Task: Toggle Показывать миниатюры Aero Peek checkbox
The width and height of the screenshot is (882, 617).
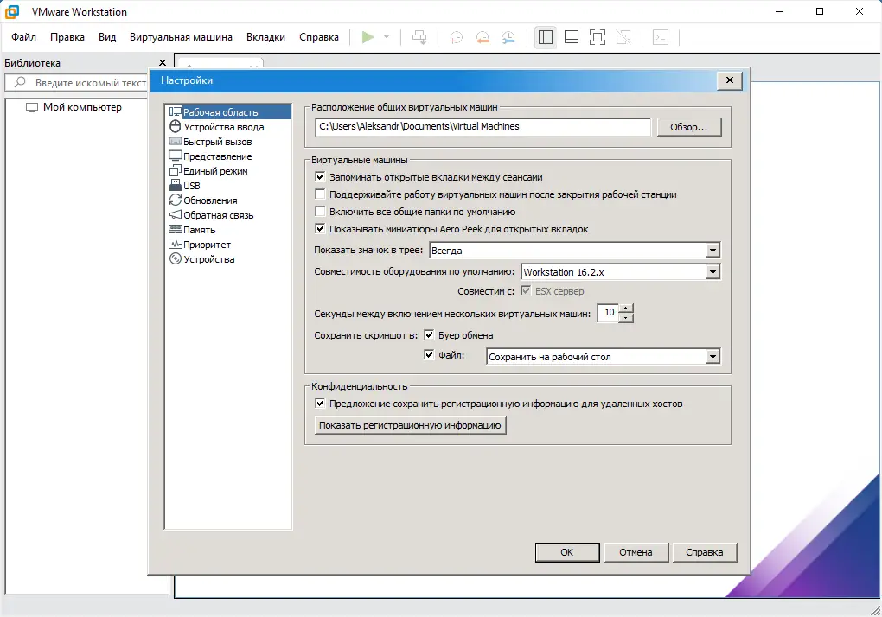Action: pyautogui.click(x=320, y=229)
